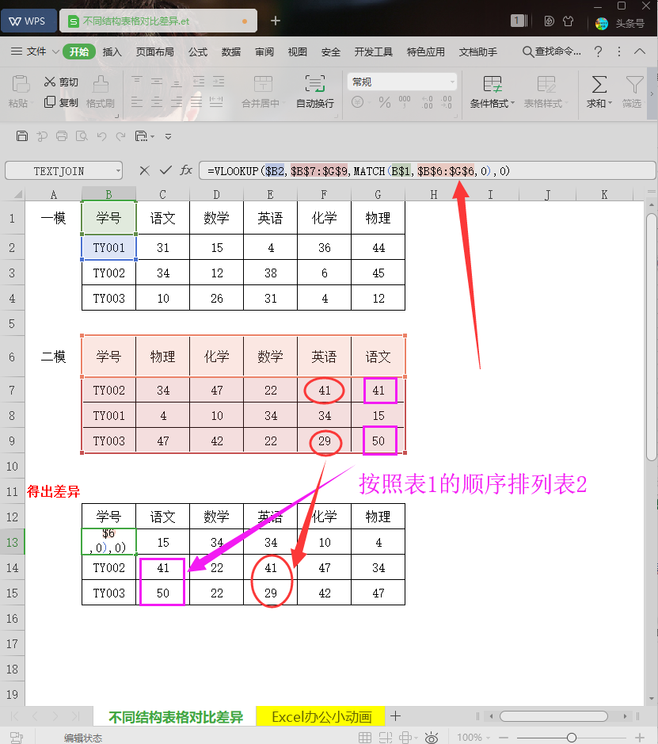
Task: Switch to page break preview in status bar
Action: click(386, 738)
